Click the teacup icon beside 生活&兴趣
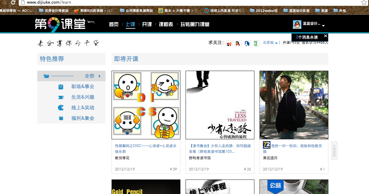The width and height of the screenshot is (369, 194). click(x=61, y=97)
